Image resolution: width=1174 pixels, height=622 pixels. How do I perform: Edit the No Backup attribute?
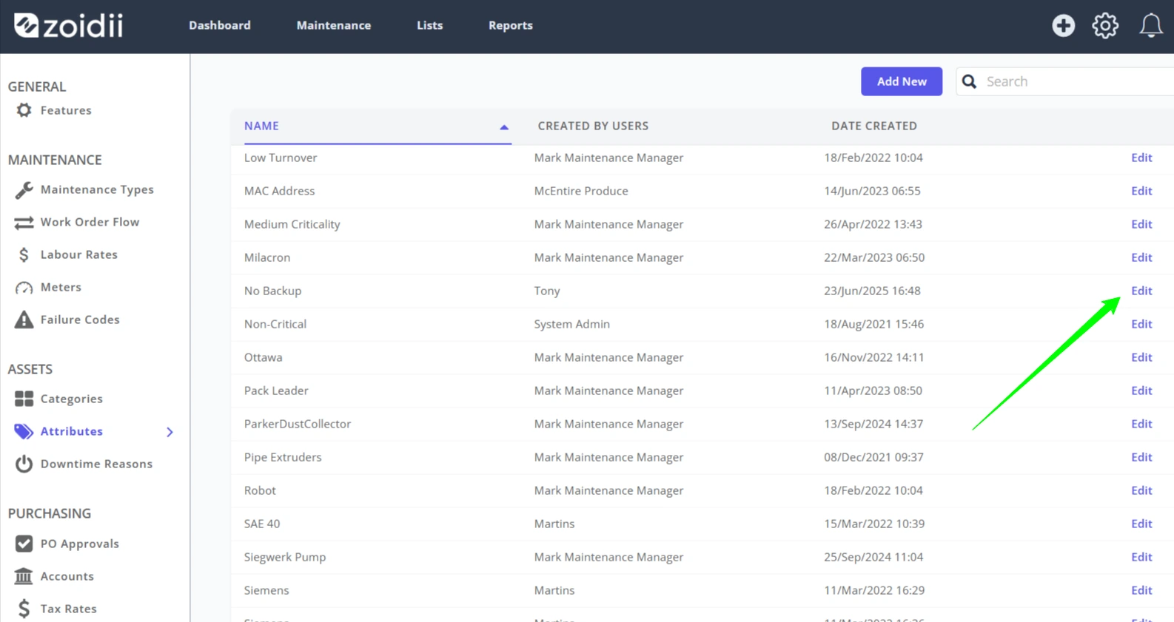[1141, 291]
